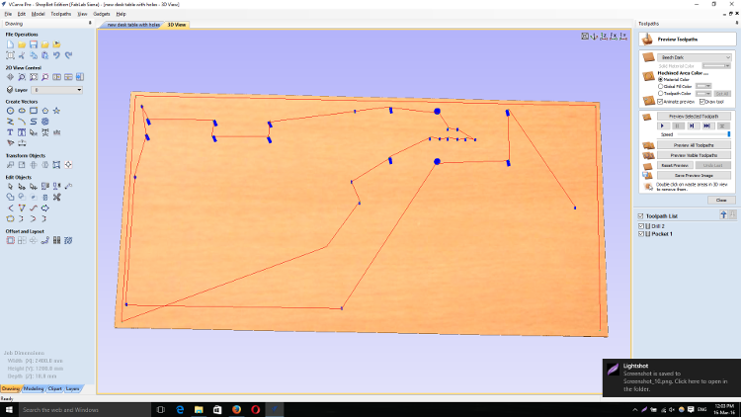Move toolpath up with the blue arrow
Screen dimensions: 741x417
coord(723,215)
